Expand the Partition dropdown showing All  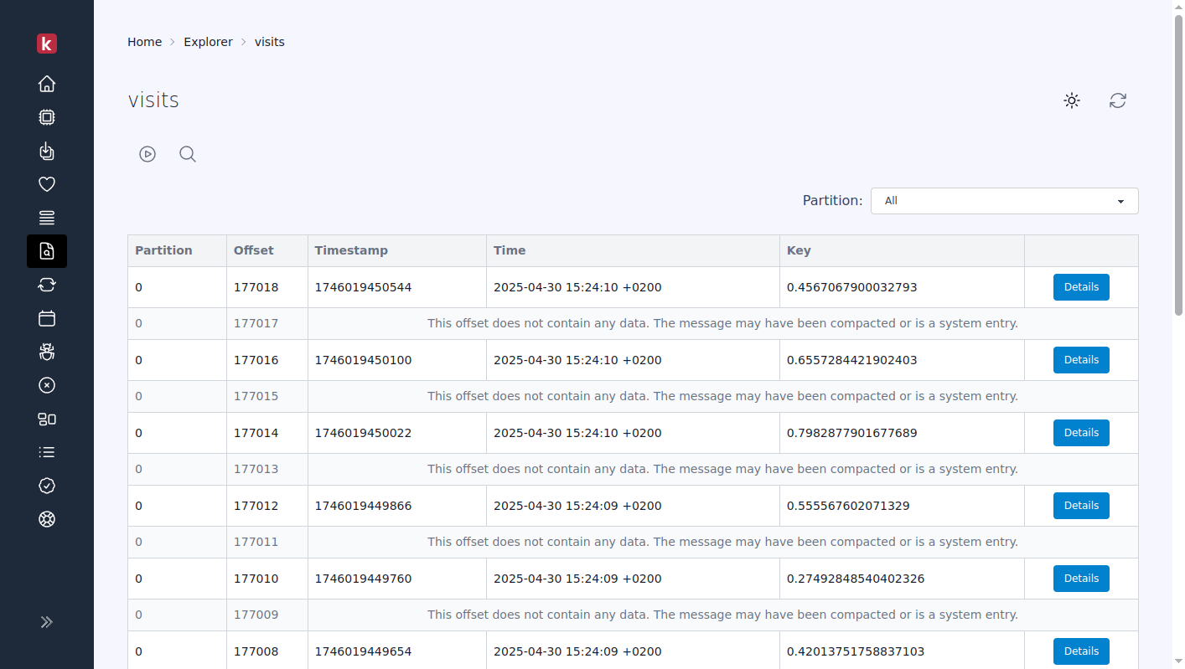(1004, 201)
